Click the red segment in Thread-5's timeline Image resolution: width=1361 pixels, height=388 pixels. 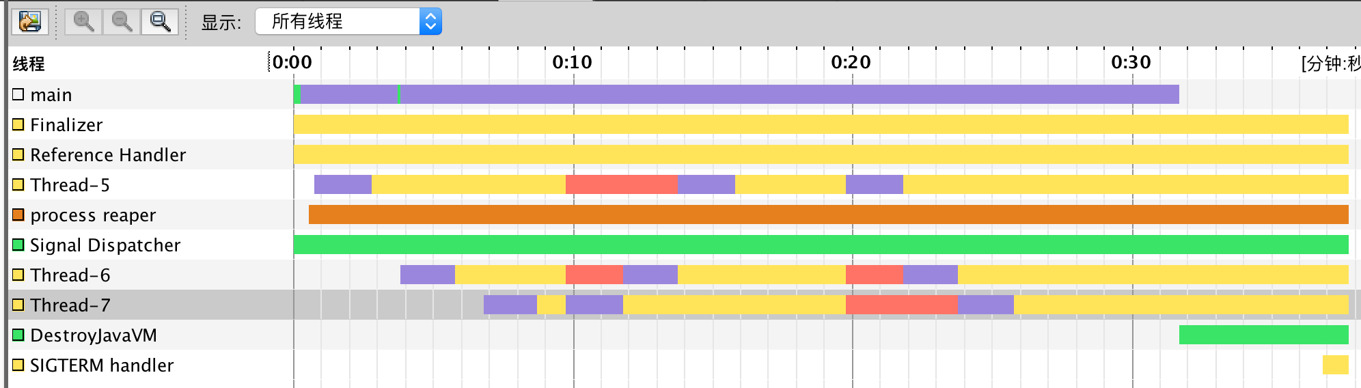(x=621, y=184)
